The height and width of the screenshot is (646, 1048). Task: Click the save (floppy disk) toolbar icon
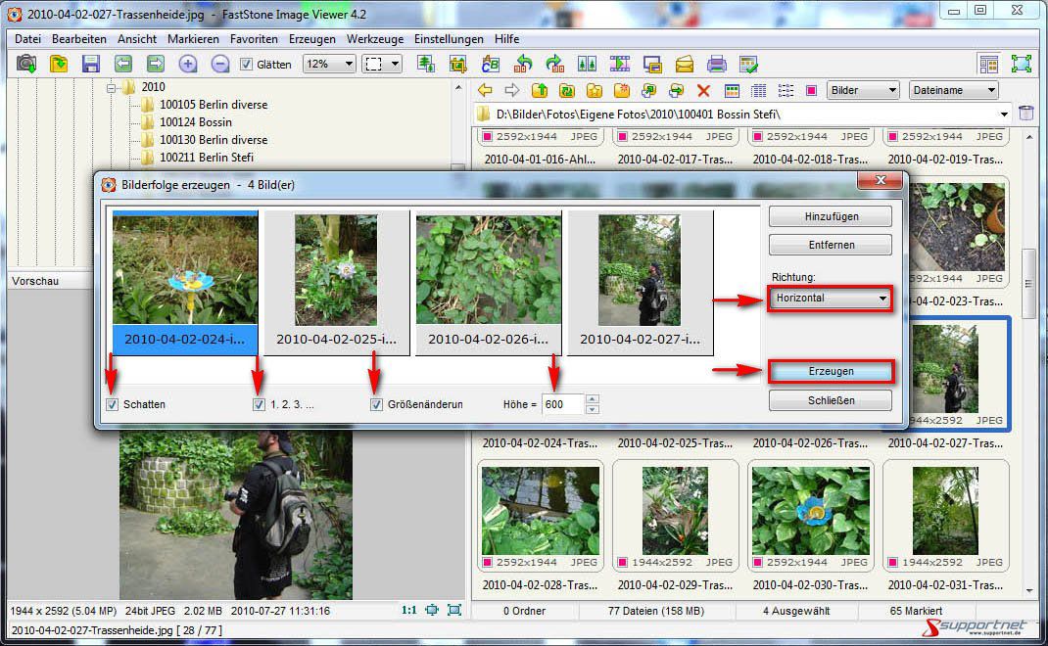(x=91, y=64)
